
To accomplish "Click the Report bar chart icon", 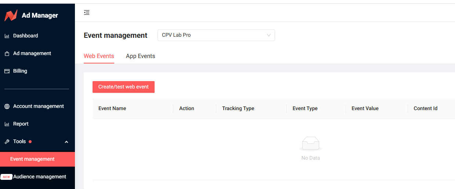I will click(7, 124).
